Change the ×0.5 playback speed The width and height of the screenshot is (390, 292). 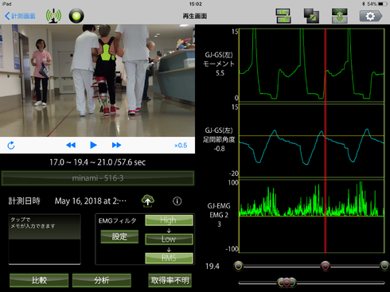(181, 146)
